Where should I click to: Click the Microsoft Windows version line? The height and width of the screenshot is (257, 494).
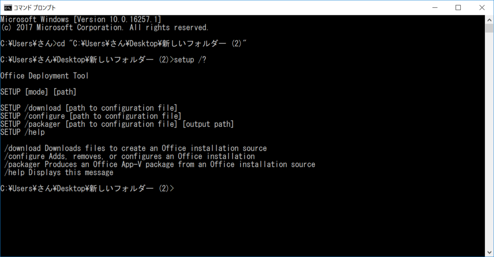point(81,19)
